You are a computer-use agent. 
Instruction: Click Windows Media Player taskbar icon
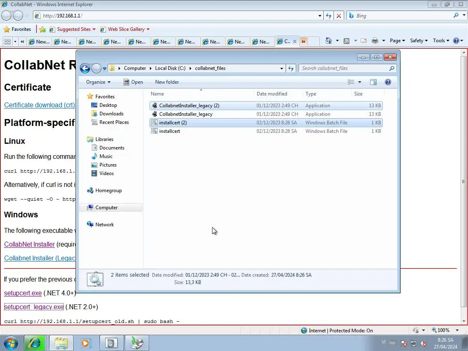click(86, 343)
